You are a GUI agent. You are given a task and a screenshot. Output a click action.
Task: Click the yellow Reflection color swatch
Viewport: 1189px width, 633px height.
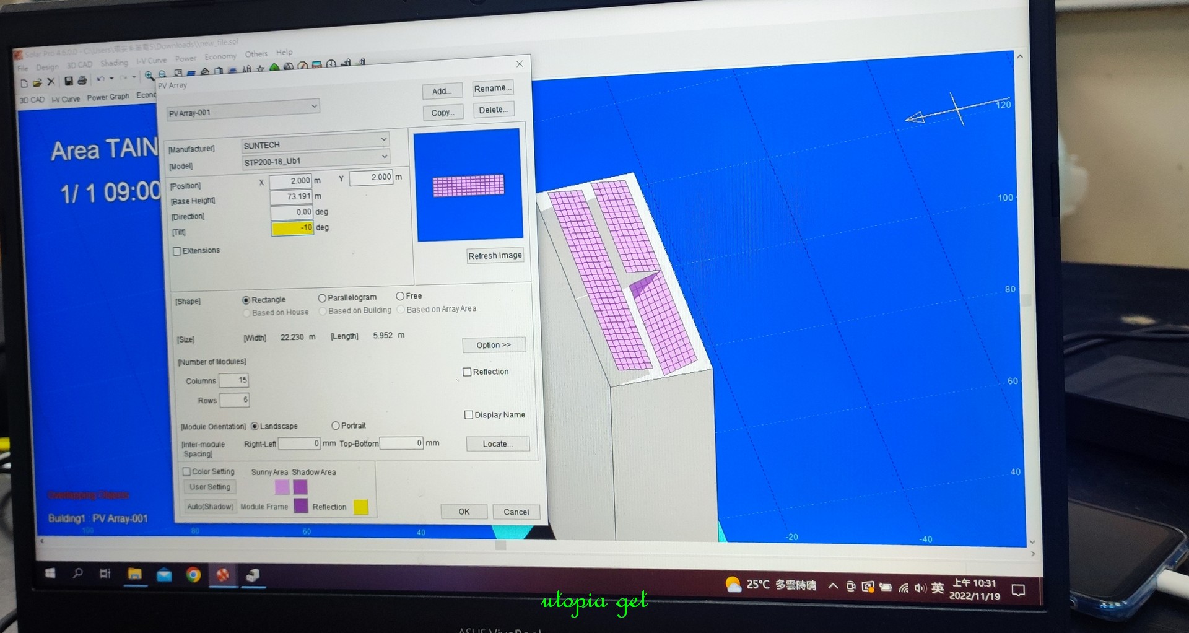tap(361, 507)
